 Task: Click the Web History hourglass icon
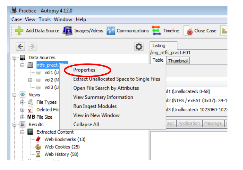(38, 154)
